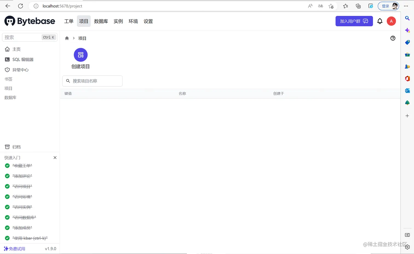Viewport: 414px width, 254px height.
Task: Select the 主页 home icon in sidebar
Action: [7, 49]
